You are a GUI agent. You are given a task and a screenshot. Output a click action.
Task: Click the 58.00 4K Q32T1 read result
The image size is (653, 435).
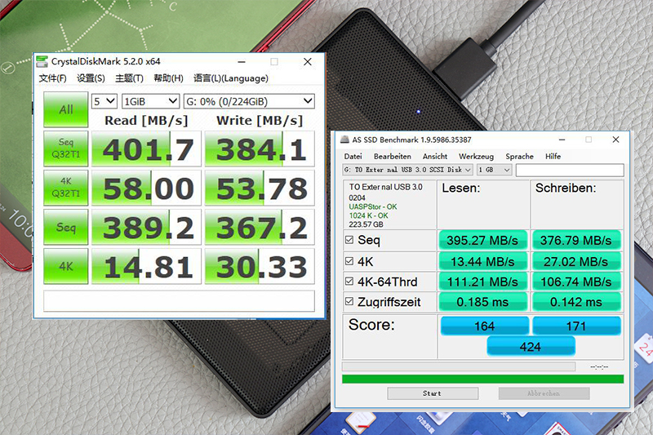click(x=147, y=188)
